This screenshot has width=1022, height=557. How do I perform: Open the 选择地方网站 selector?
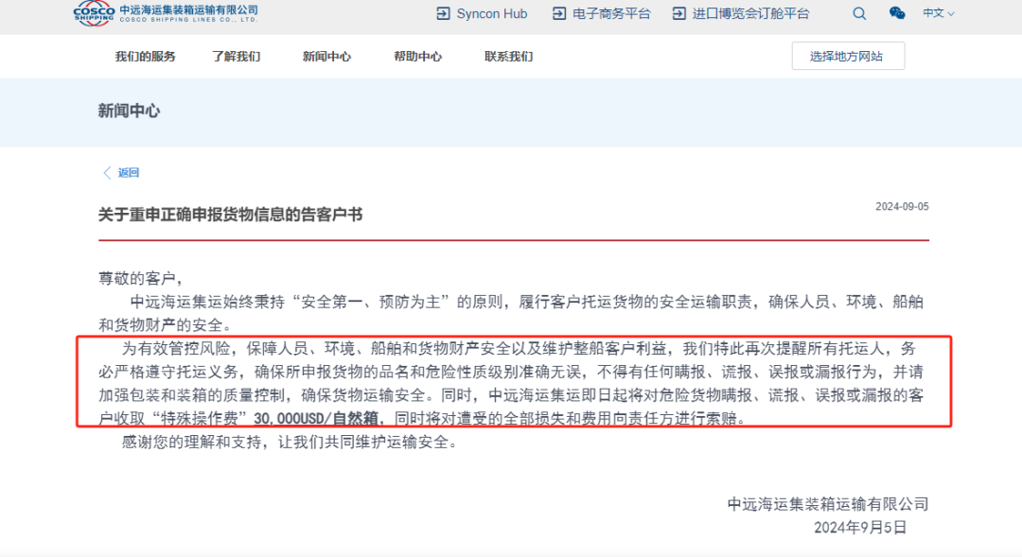click(x=848, y=56)
